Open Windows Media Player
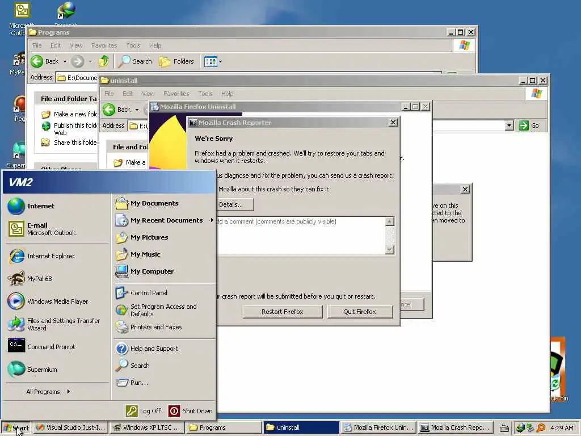581x436 pixels. pyautogui.click(x=57, y=301)
